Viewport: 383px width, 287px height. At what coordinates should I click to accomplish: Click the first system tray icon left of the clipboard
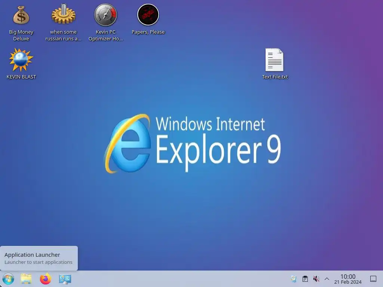(x=294, y=279)
